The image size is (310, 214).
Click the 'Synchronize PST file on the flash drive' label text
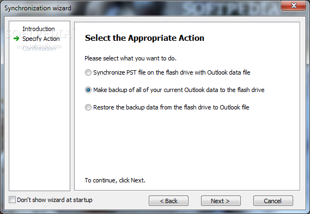(172, 72)
